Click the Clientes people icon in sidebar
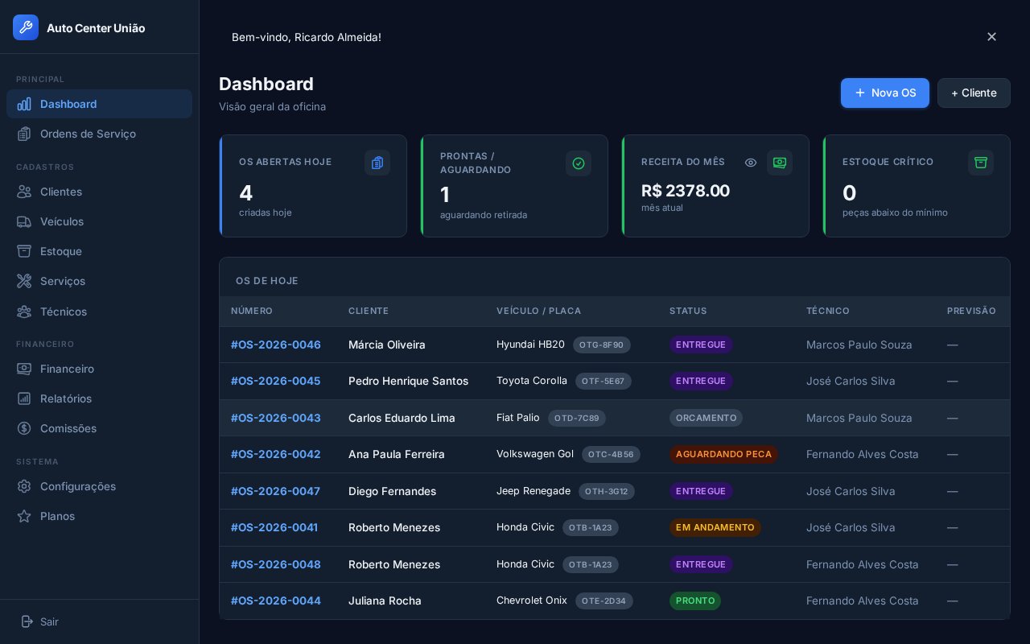 24,192
